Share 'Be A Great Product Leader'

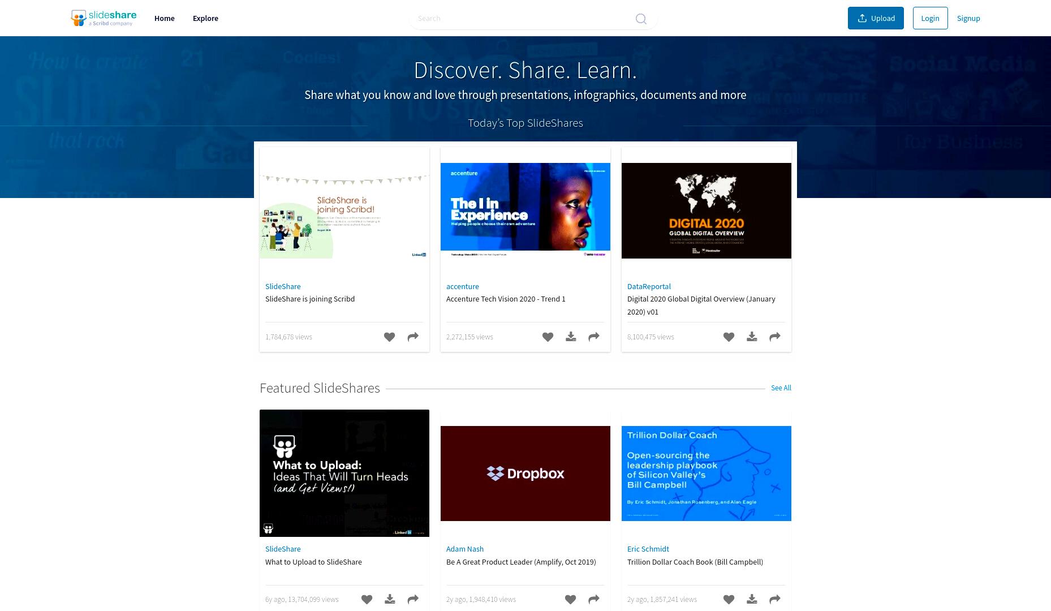pos(594,599)
